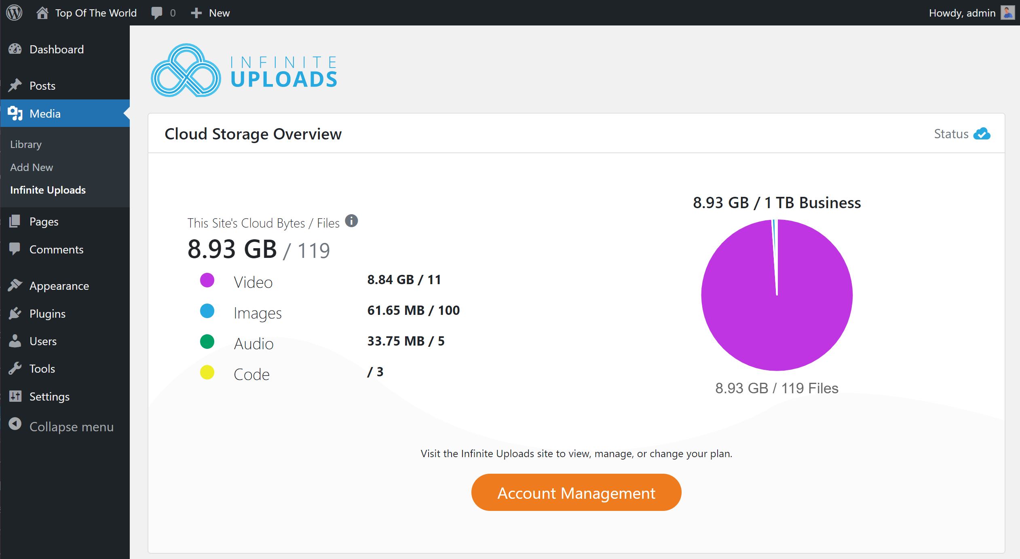
Task: Open the WordPress logo menu
Action: [14, 13]
